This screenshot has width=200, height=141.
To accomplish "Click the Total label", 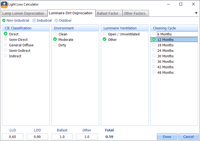I will point(109,130).
